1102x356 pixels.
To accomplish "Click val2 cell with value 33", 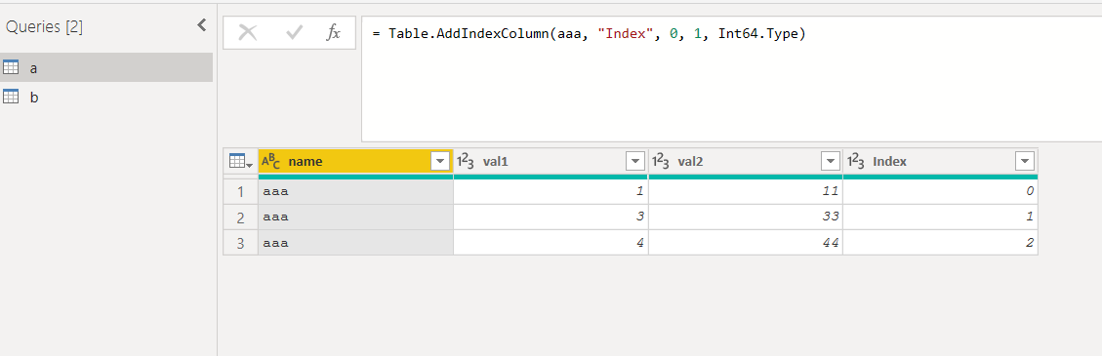I will (745, 217).
